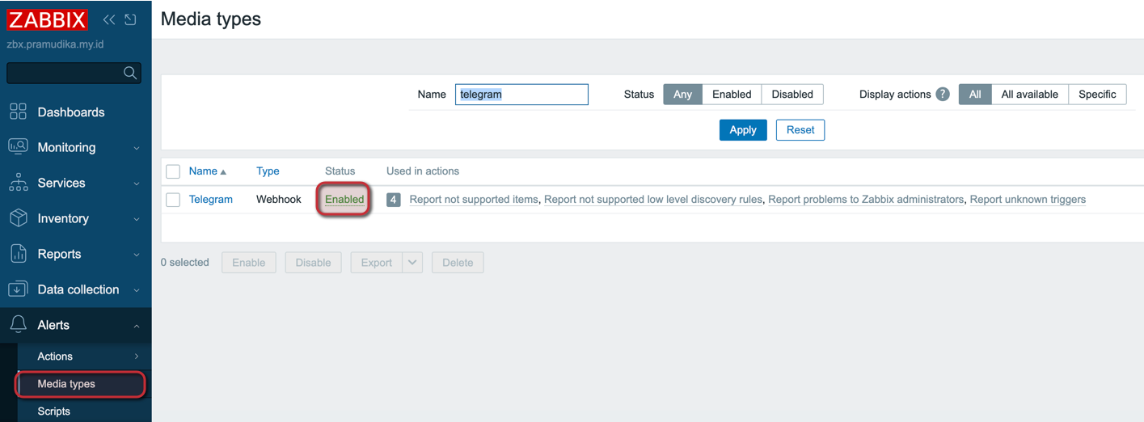Click the Reset filter button
Image resolution: width=1144 pixels, height=422 pixels.
point(800,129)
